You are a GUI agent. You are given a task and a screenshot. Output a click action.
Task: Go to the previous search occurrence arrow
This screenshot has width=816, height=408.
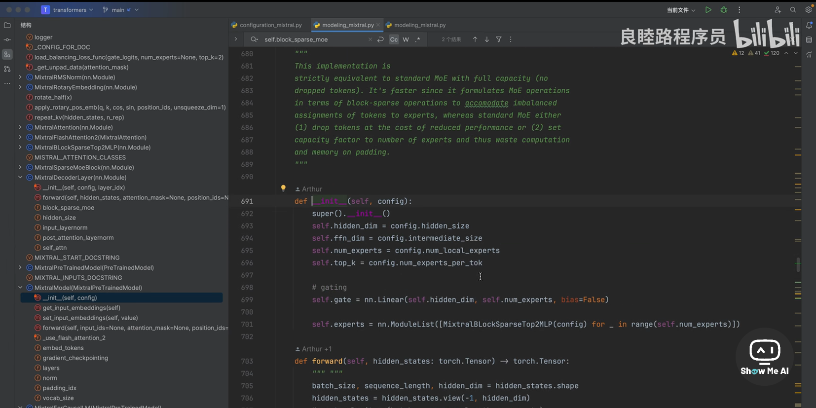click(475, 39)
